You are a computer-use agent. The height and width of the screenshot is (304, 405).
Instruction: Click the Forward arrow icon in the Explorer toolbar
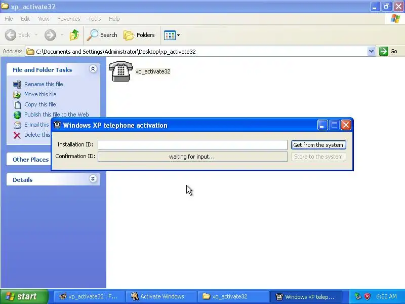50,35
